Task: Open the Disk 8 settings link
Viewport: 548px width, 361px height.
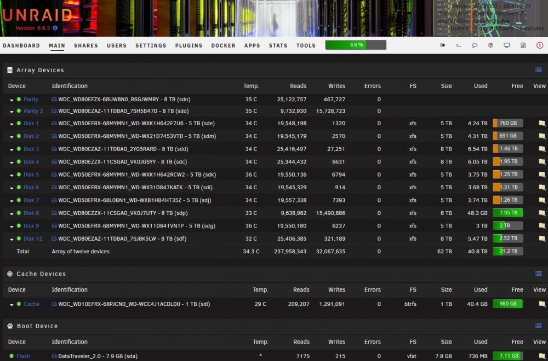Action: [31, 213]
